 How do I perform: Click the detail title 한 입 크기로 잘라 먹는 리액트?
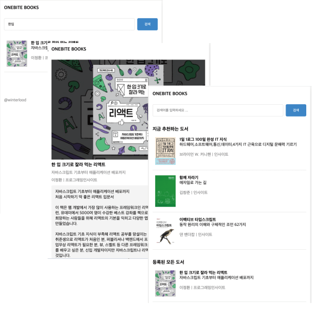(78, 164)
